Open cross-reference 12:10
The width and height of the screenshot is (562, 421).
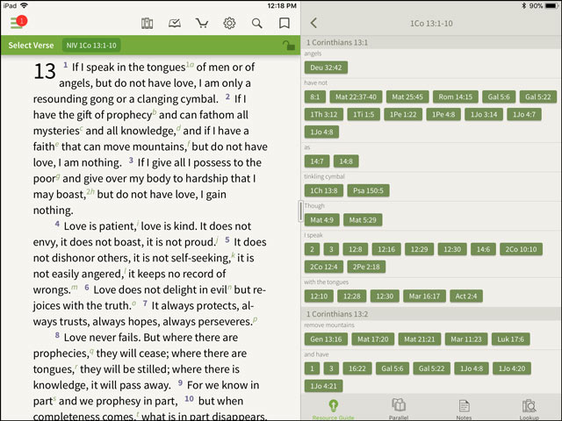(319, 296)
